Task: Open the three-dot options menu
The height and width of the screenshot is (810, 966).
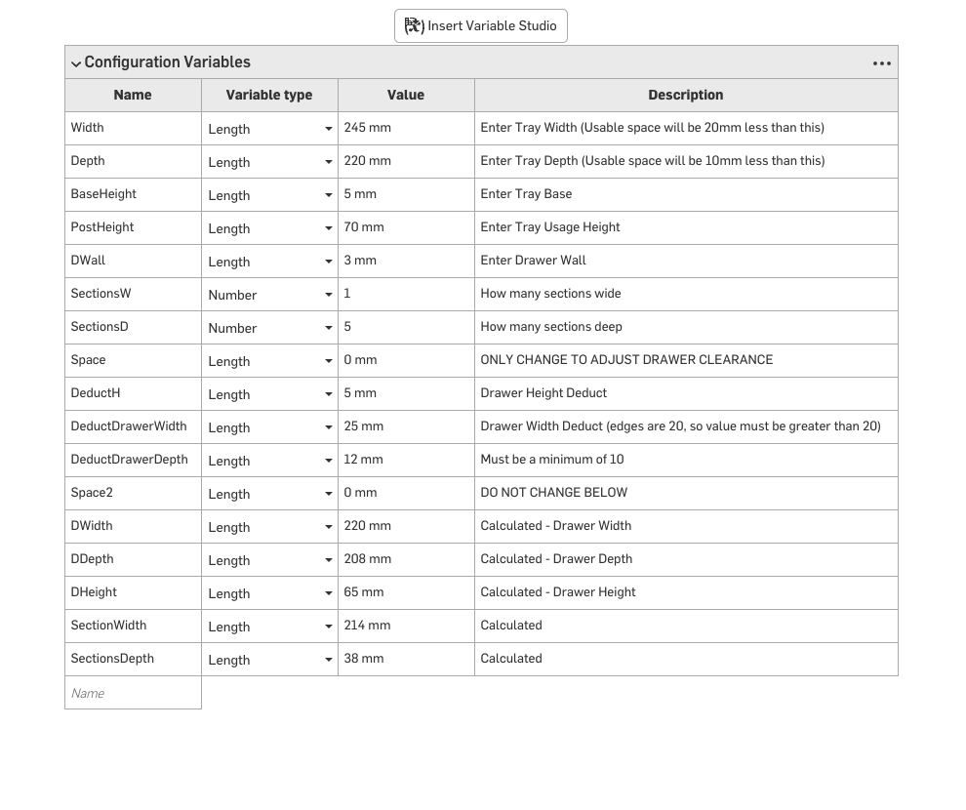Action: point(882,63)
